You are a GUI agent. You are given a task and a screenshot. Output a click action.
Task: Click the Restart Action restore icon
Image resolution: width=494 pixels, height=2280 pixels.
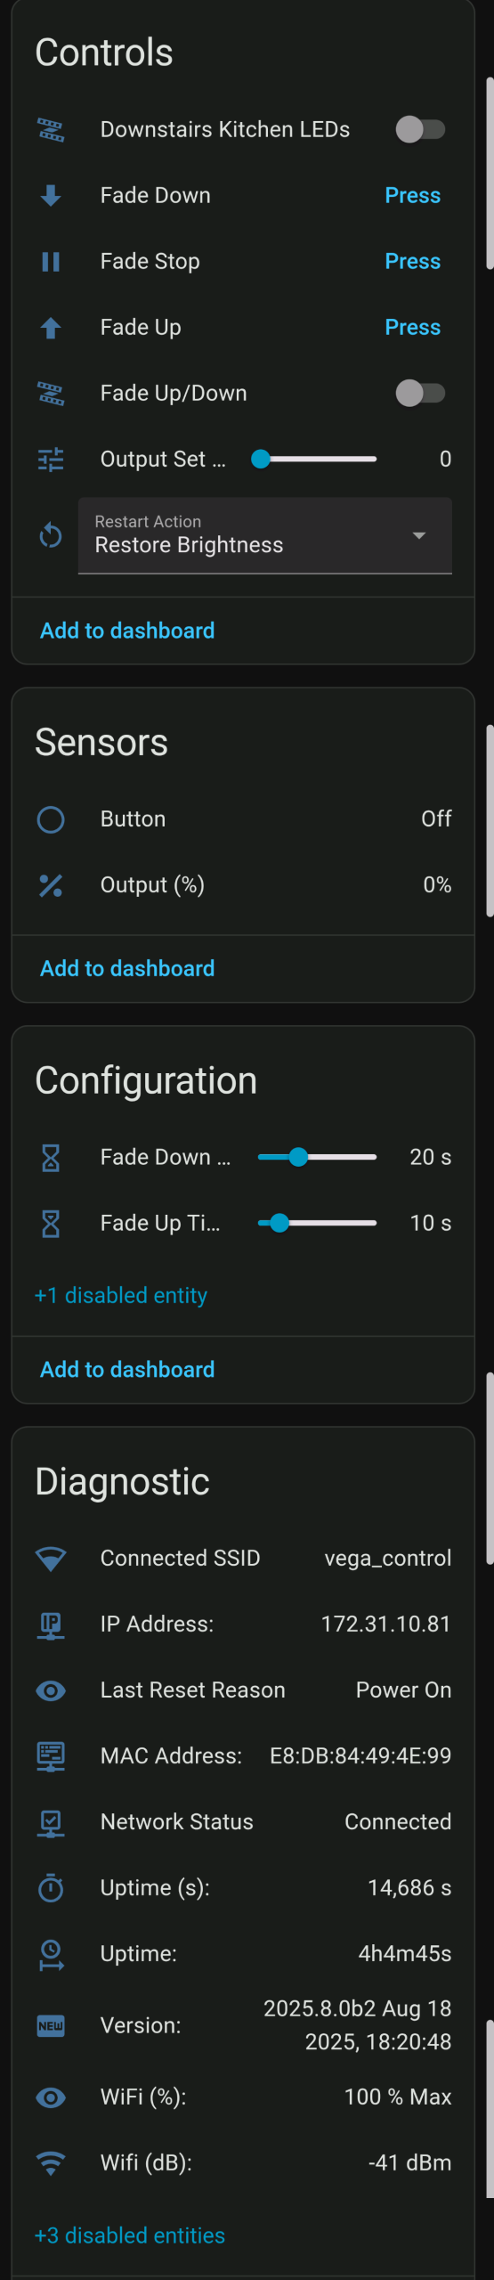51,536
